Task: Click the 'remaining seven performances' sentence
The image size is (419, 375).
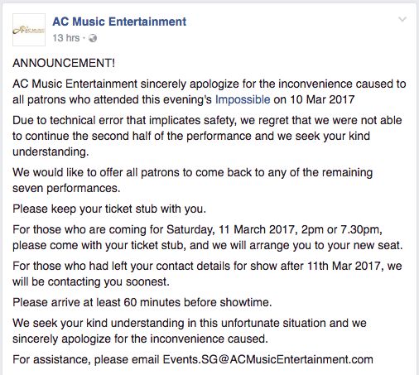Action: click(x=193, y=180)
